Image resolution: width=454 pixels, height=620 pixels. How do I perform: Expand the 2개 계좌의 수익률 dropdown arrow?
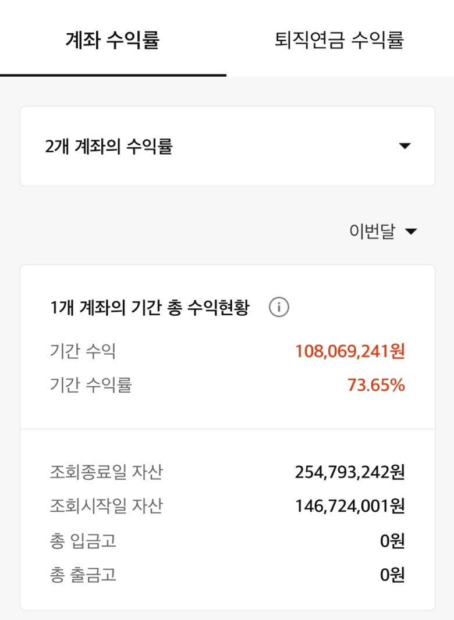point(405,146)
